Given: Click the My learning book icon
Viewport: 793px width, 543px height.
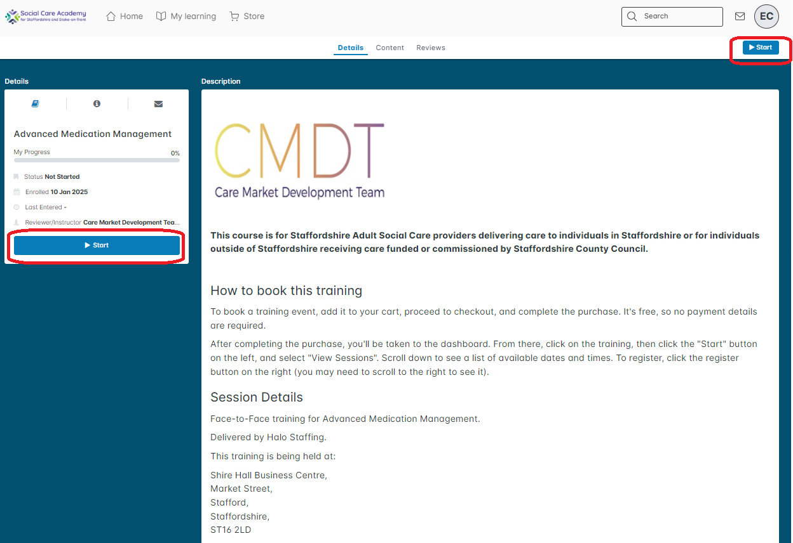Looking at the screenshot, I should [x=161, y=16].
